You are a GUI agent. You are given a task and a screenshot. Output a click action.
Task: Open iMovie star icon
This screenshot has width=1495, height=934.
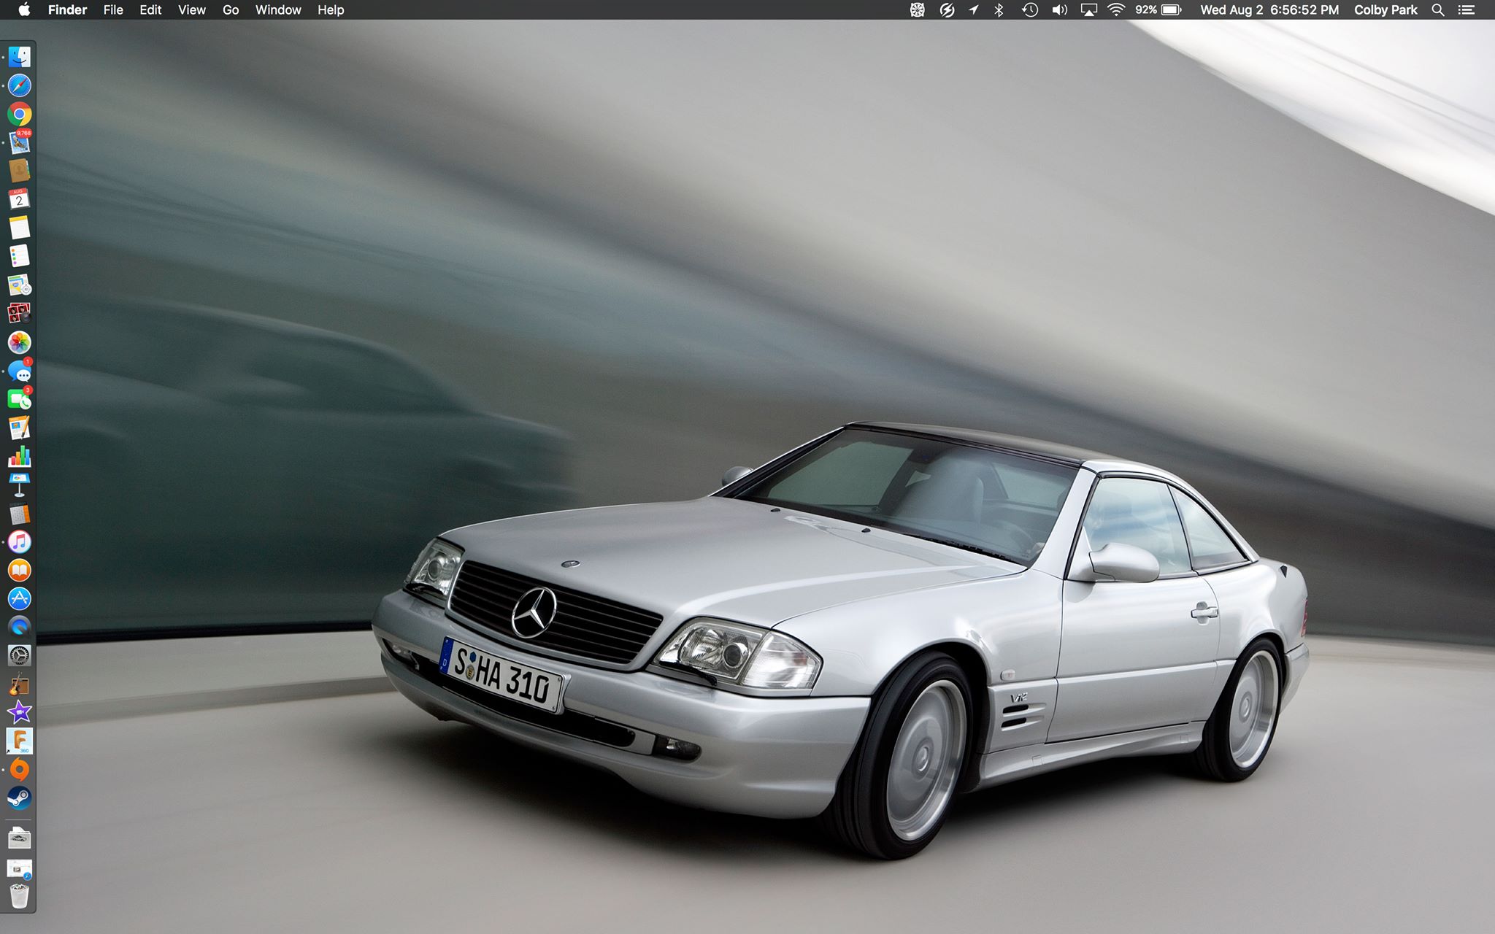point(20,712)
